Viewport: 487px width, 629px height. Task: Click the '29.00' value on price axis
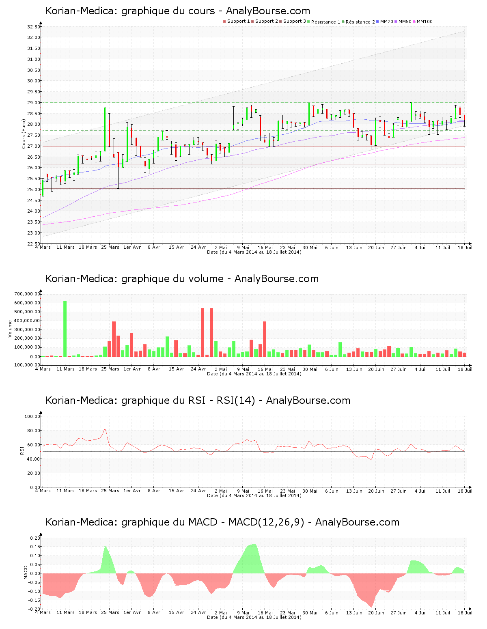[x=34, y=103]
